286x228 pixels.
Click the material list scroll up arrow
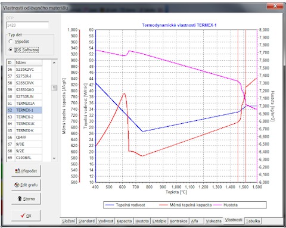(54, 63)
